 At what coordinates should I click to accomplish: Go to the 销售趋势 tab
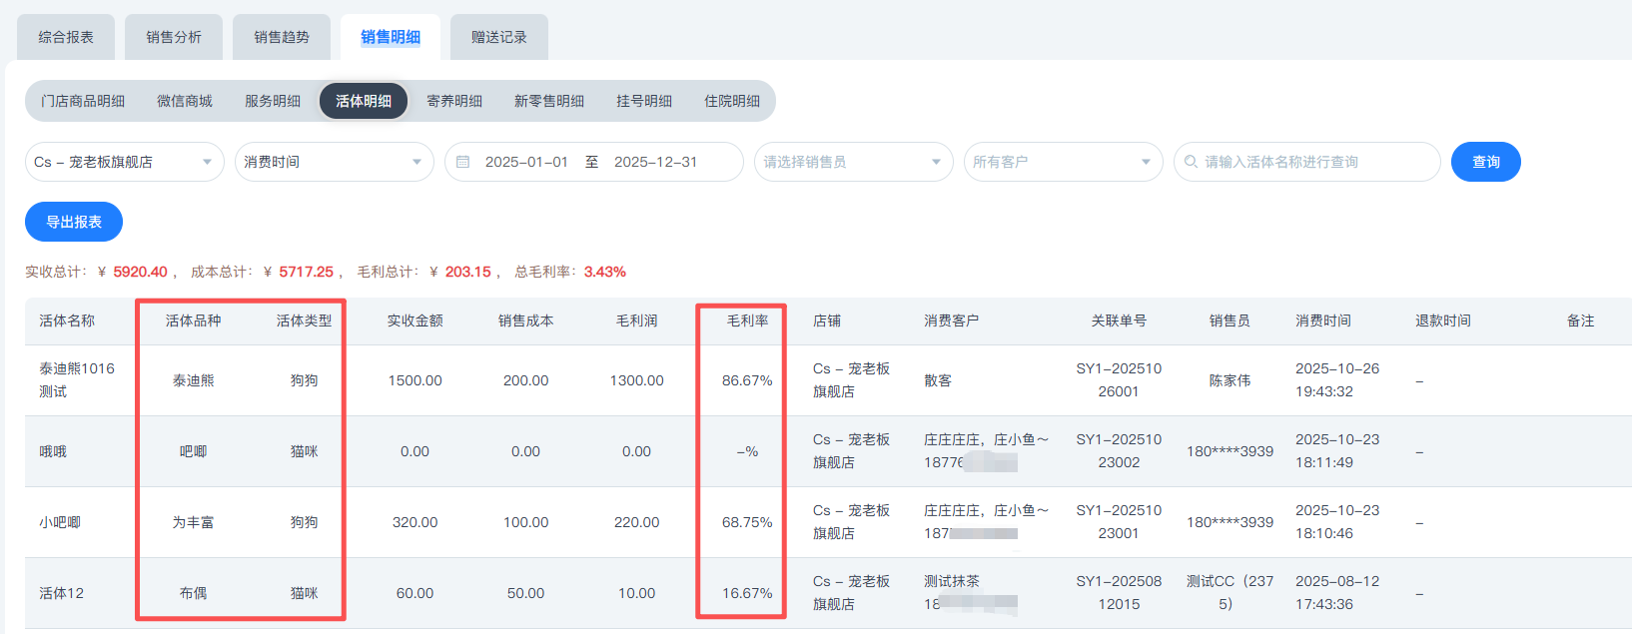pyautogui.click(x=282, y=37)
